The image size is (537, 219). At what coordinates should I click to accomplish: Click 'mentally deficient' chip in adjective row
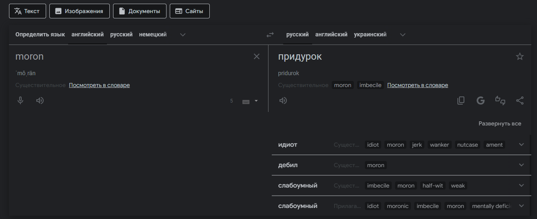coord(491,206)
